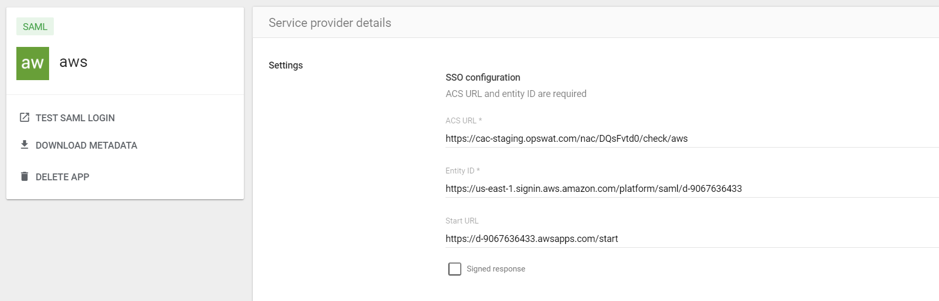Choose DELETE APP in the side panel
The image size is (939, 301).
62,177
